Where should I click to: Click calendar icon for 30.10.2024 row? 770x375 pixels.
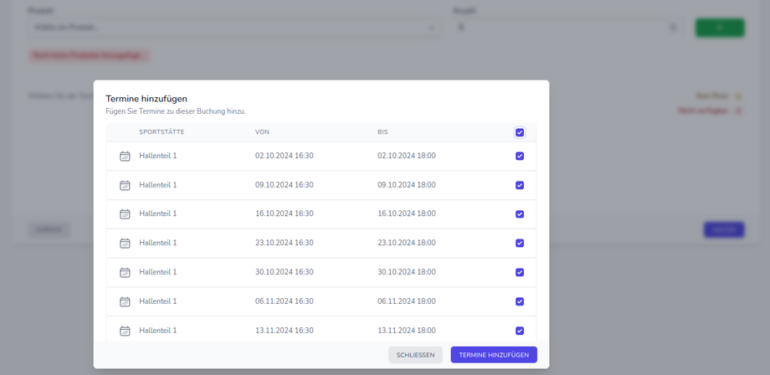tap(125, 272)
